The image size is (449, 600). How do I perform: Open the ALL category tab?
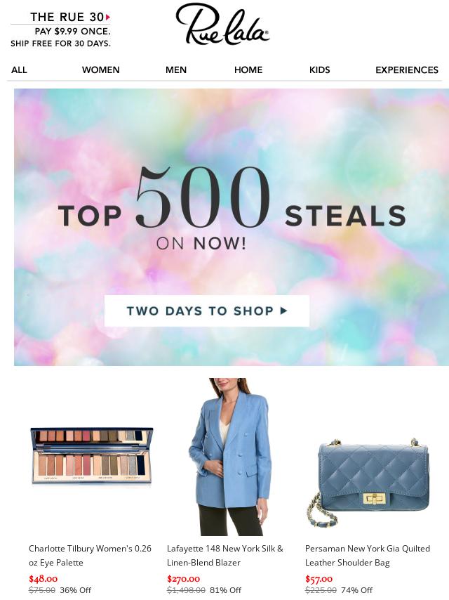pyautogui.click(x=19, y=70)
